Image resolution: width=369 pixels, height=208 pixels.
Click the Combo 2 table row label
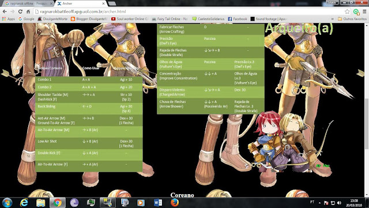click(x=44, y=87)
